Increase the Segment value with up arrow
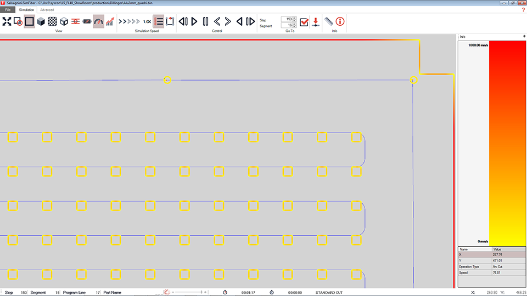 pyautogui.click(x=294, y=24)
